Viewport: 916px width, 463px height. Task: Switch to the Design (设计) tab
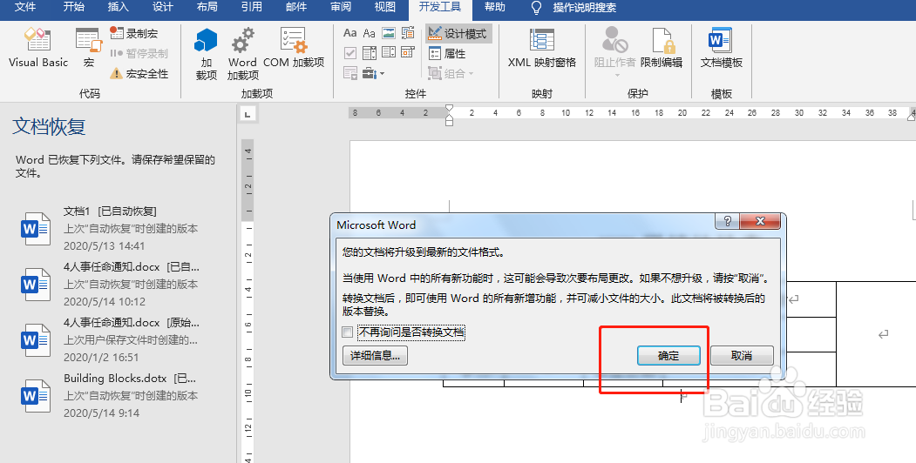coord(162,7)
